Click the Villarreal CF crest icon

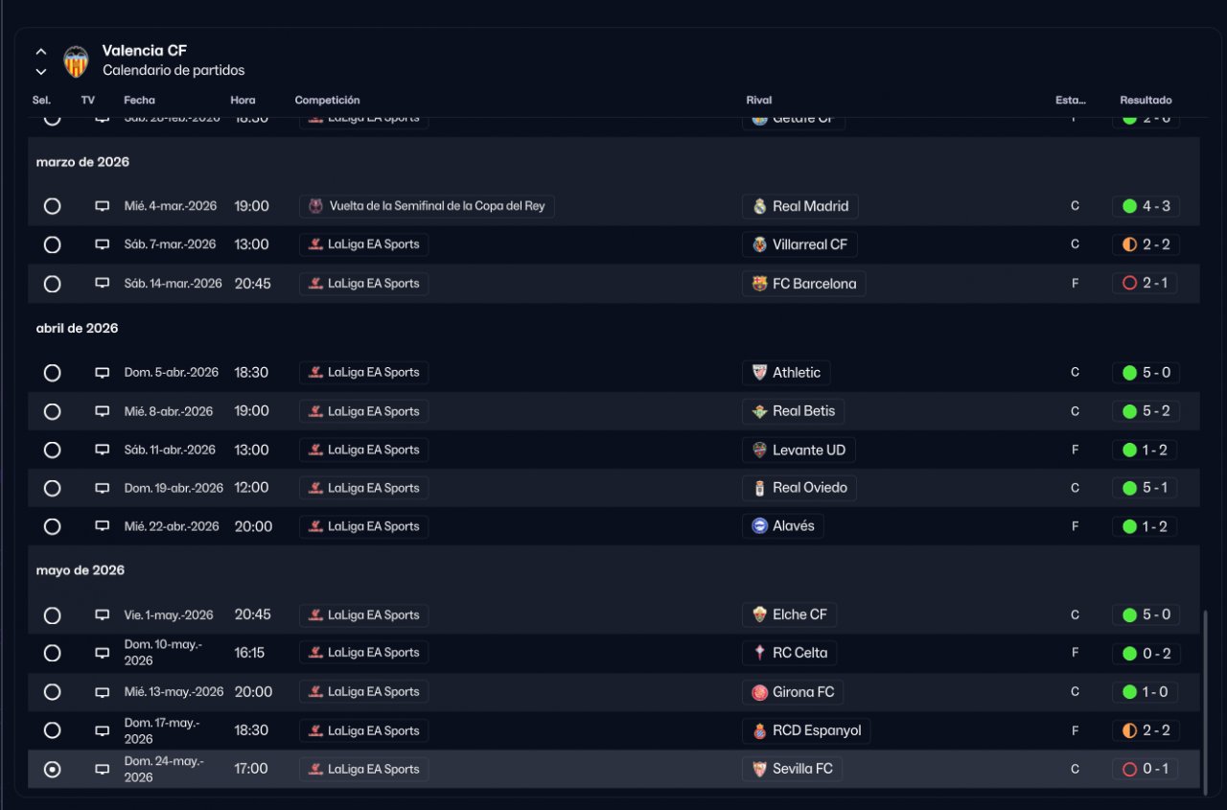click(x=759, y=244)
